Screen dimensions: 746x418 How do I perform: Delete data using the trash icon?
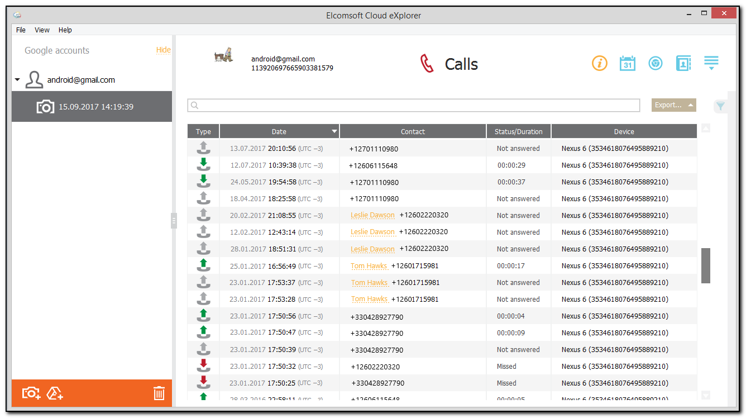159,393
